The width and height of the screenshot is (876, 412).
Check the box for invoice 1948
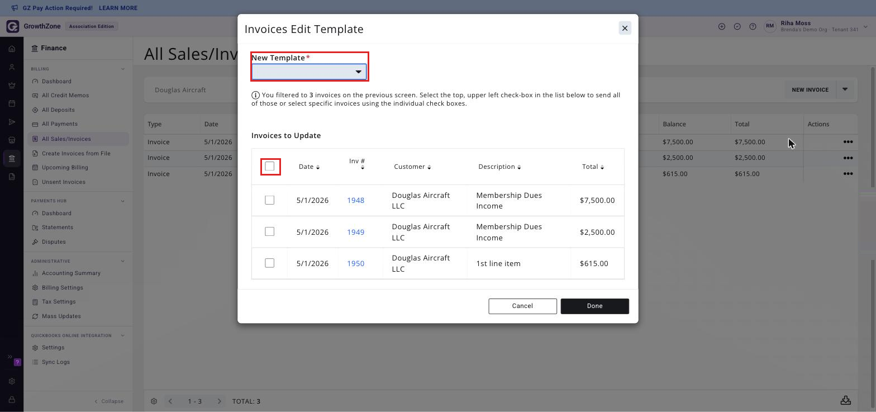[270, 200]
